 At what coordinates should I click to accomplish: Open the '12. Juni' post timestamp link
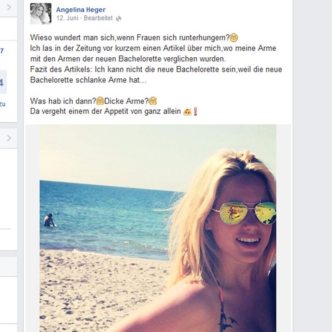pos(67,18)
